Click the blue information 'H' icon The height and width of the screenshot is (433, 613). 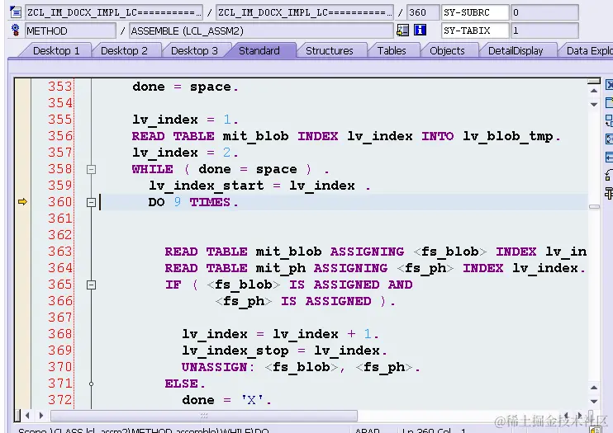tap(420, 30)
